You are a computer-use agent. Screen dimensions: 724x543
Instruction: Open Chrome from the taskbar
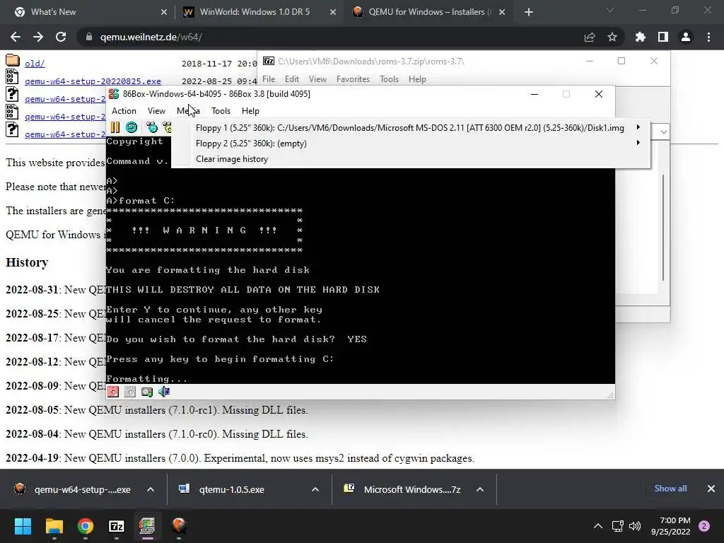pos(86,526)
